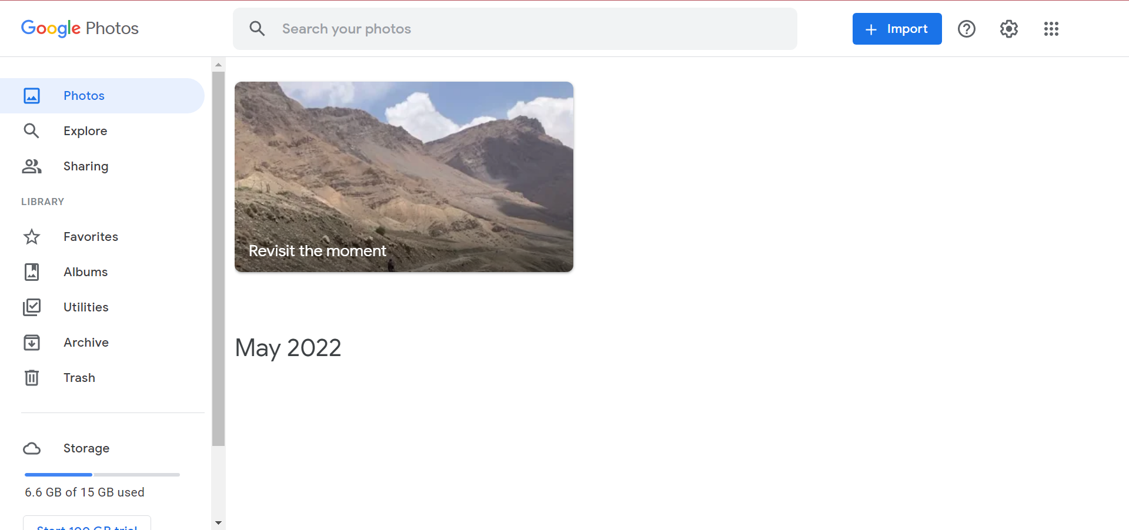
Task: Click the Archive box icon
Action: click(32, 343)
